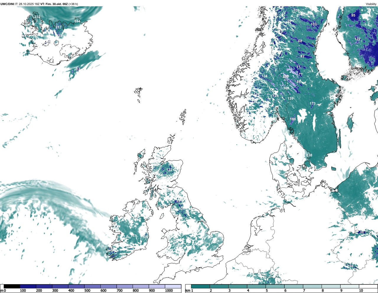378x293 pixels.
Task: Click the 900–1000 m lavender legend segment
Action: (x=157, y=286)
